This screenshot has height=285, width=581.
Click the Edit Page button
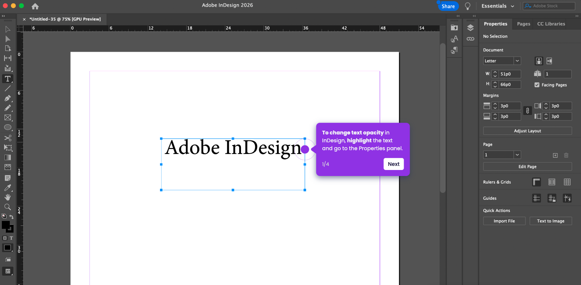[527, 167]
